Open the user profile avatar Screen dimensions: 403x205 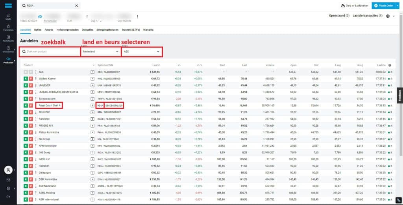(x=8, y=170)
